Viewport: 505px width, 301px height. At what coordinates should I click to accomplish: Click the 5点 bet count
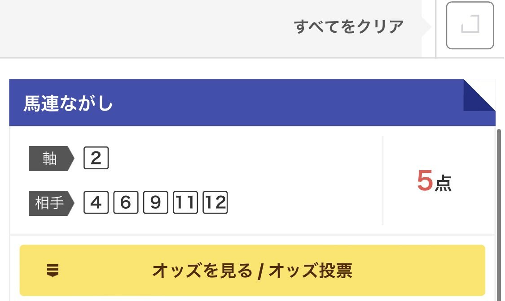434,181
